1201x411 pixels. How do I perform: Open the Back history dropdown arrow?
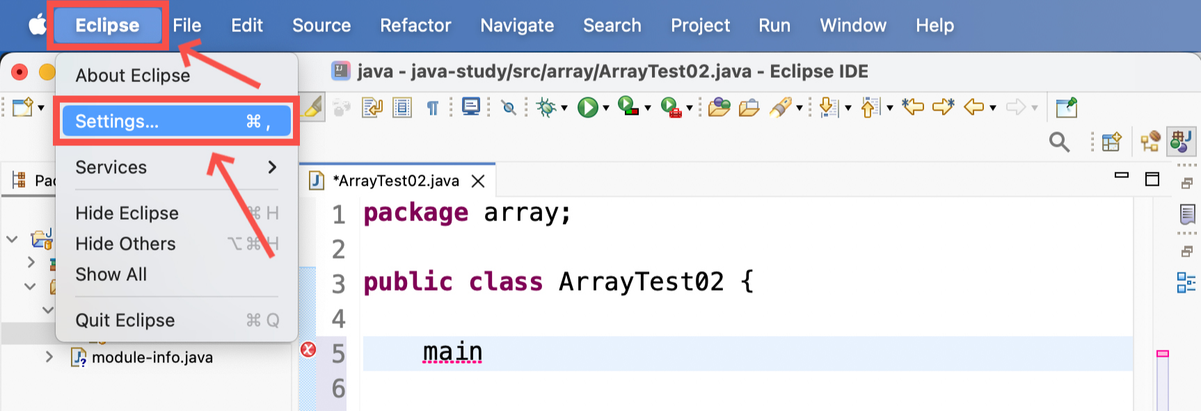[x=993, y=108]
